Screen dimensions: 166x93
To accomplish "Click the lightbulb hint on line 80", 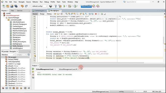I will 35,56.
